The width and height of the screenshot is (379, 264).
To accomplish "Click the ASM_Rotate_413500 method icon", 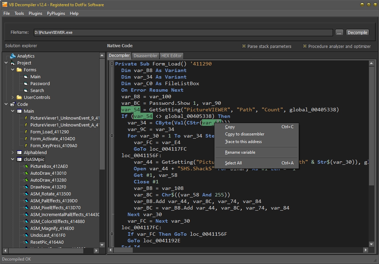I will (26, 194).
